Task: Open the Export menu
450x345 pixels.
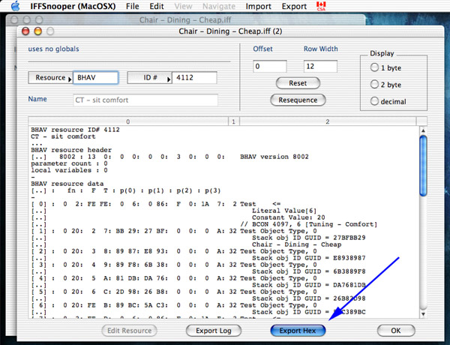Action: pos(295,6)
